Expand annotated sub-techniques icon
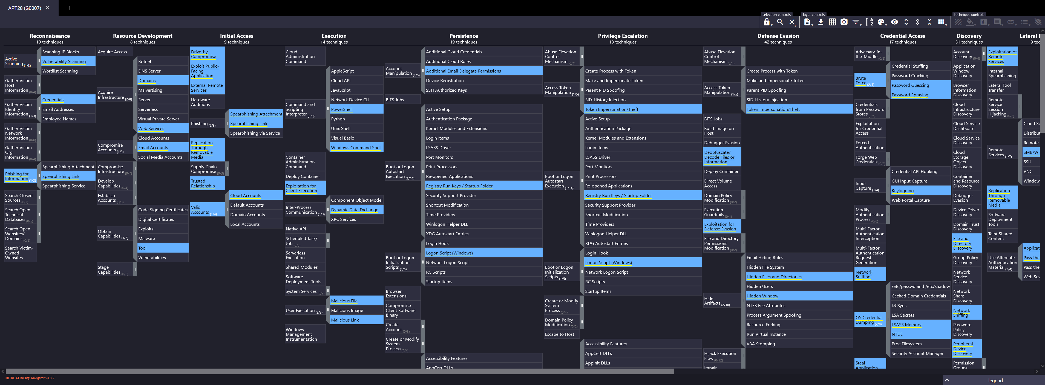The width and height of the screenshot is (1045, 385). coord(918,22)
